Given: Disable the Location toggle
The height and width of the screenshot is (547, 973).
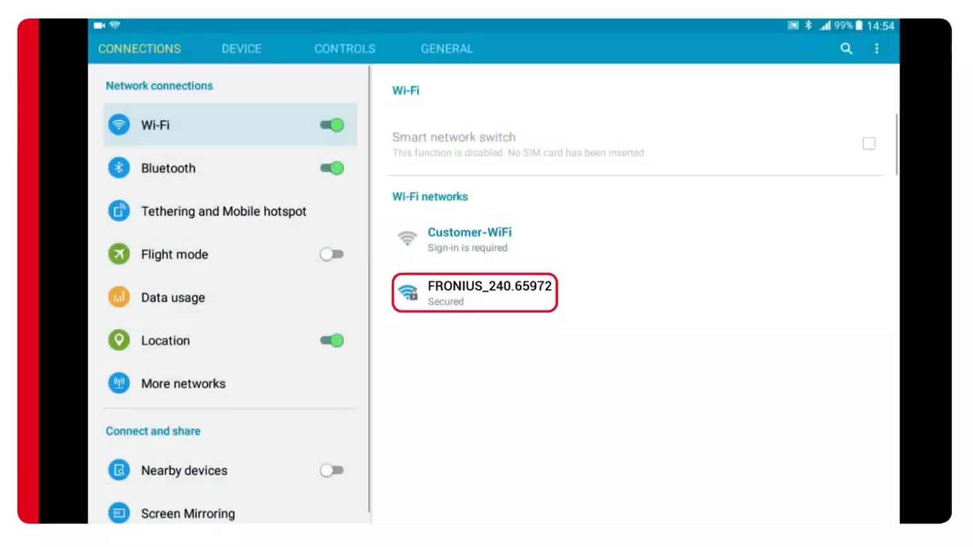Looking at the screenshot, I should click(x=331, y=340).
